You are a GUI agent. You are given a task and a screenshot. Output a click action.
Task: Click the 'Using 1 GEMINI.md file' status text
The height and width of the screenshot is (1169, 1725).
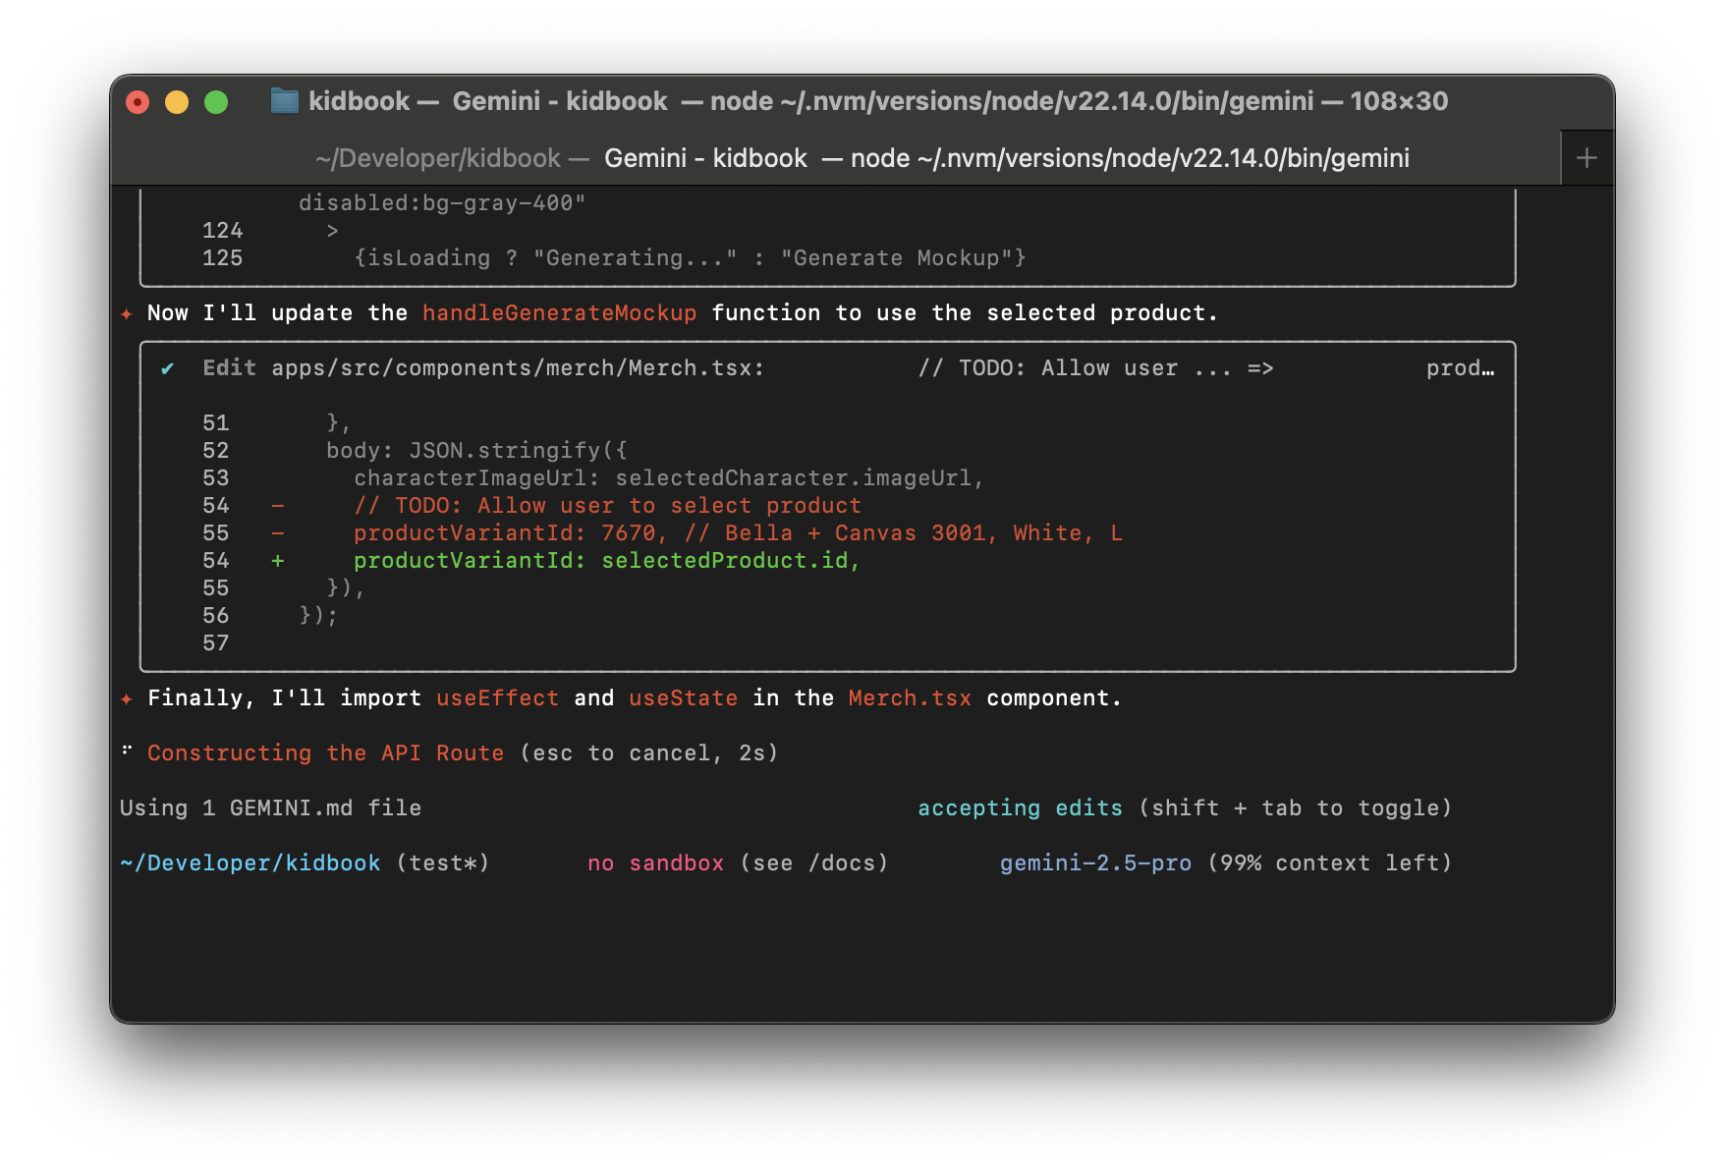[x=270, y=808]
